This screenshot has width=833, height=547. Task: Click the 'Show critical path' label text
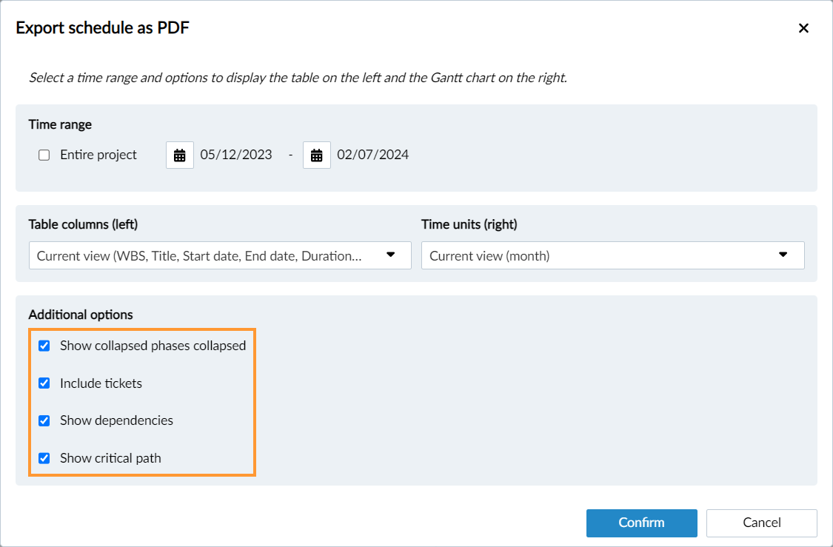[110, 458]
